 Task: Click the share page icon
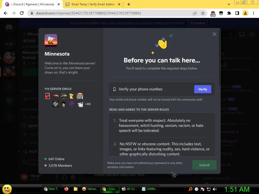click(x=195, y=13)
